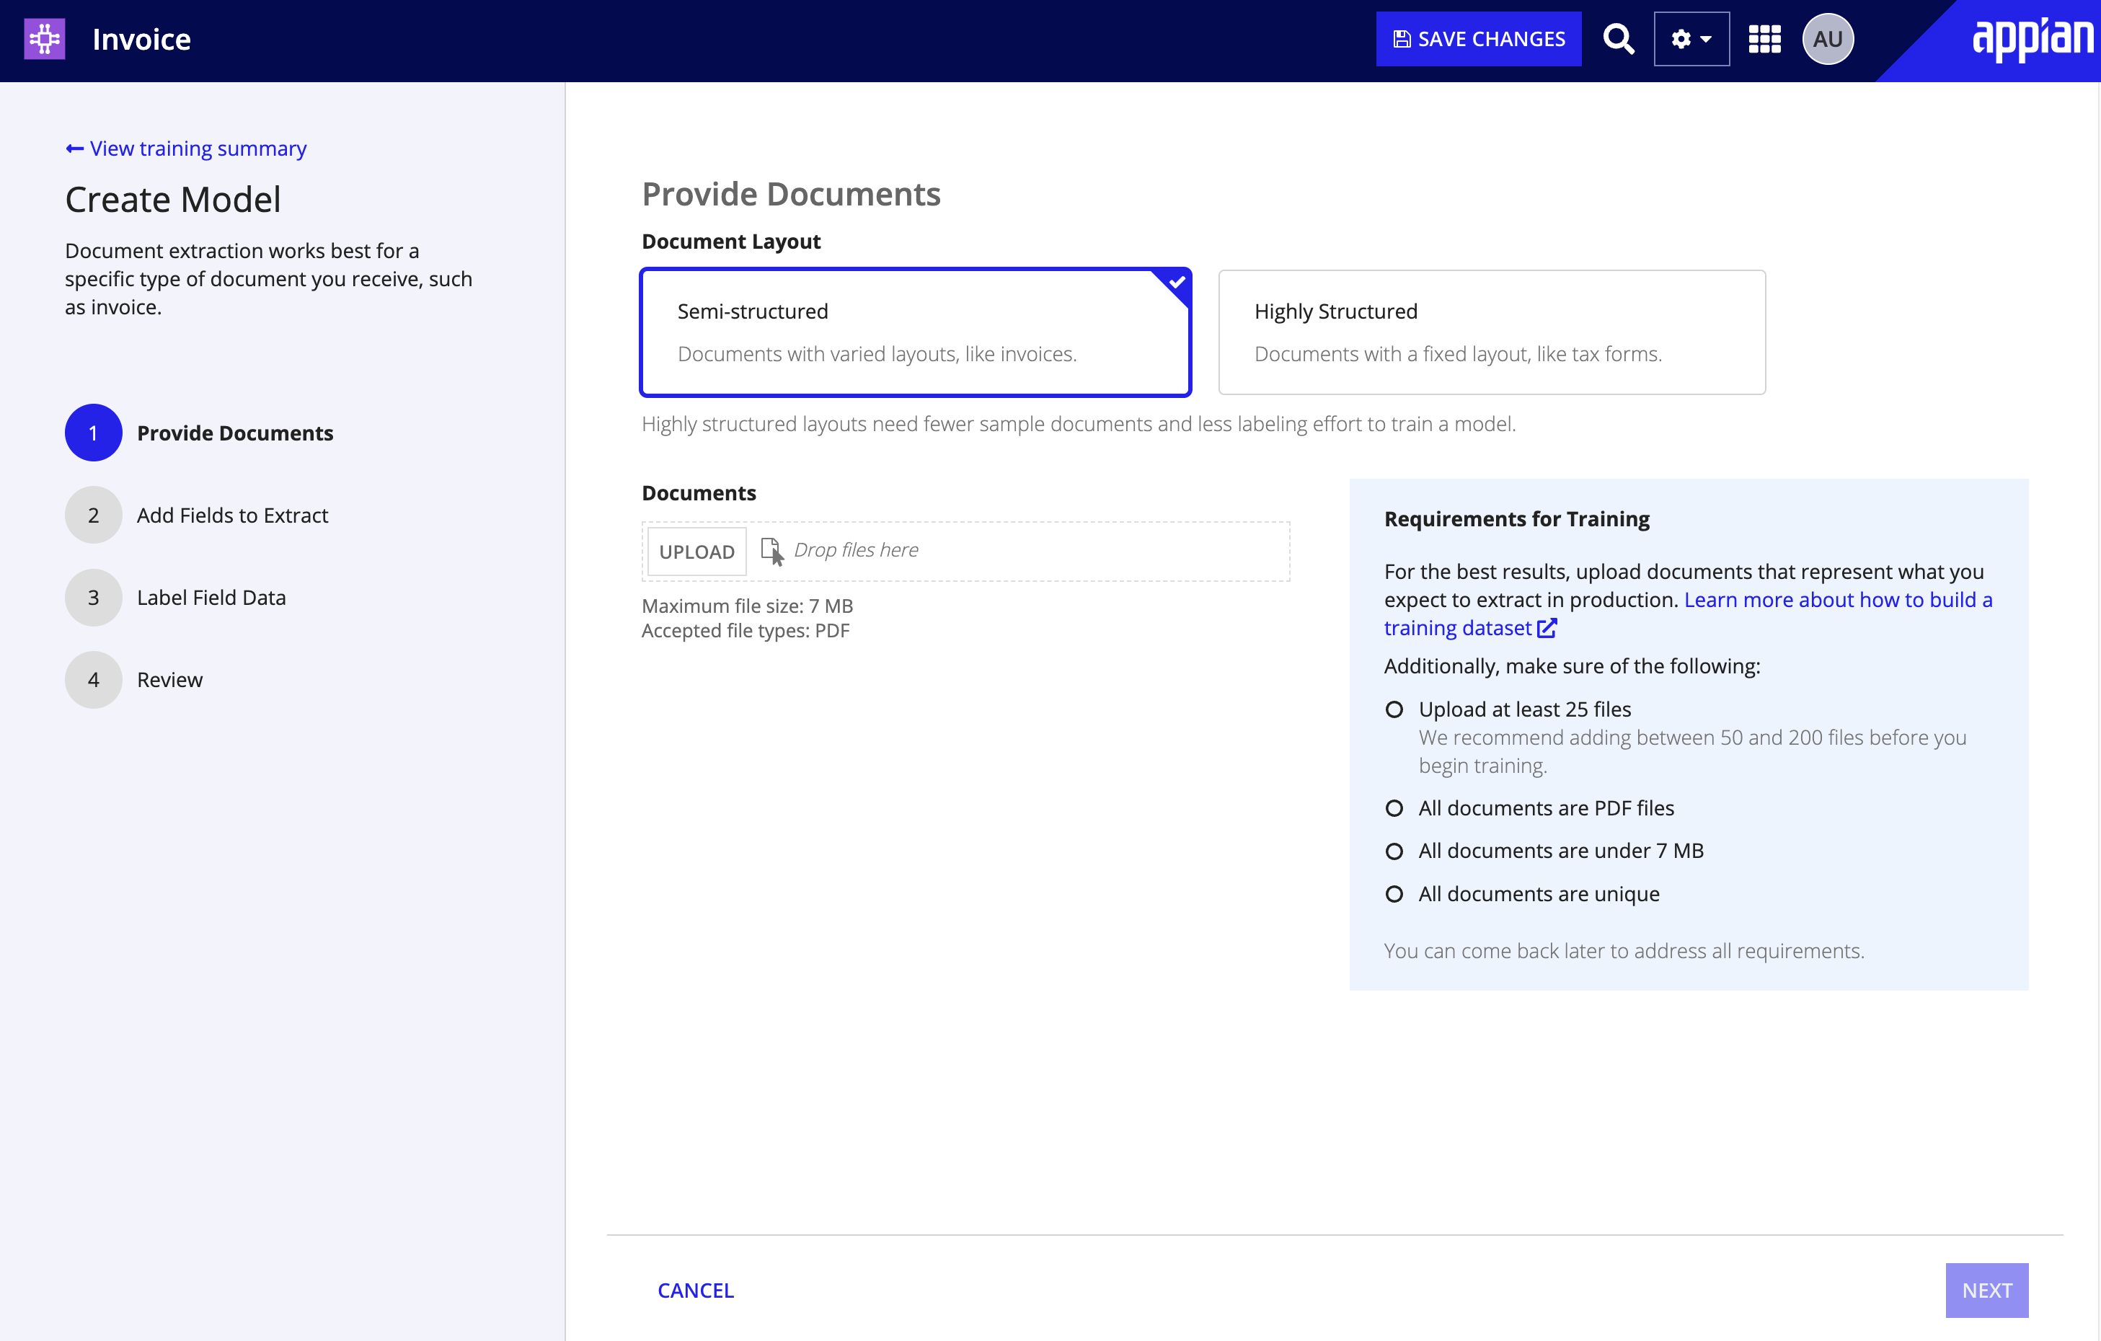This screenshot has width=2101, height=1341.
Task: Open the AU user avatar menu
Action: click(1828, 39)
